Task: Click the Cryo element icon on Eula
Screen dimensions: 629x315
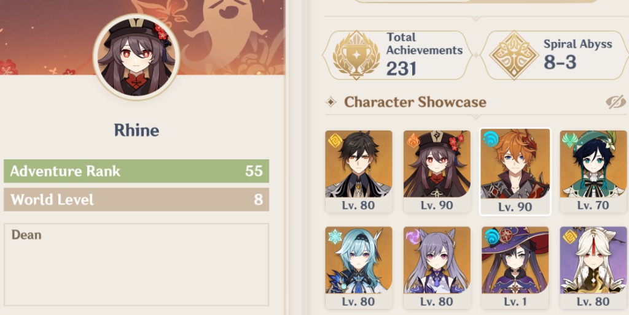Action: (x=335, y=237)
